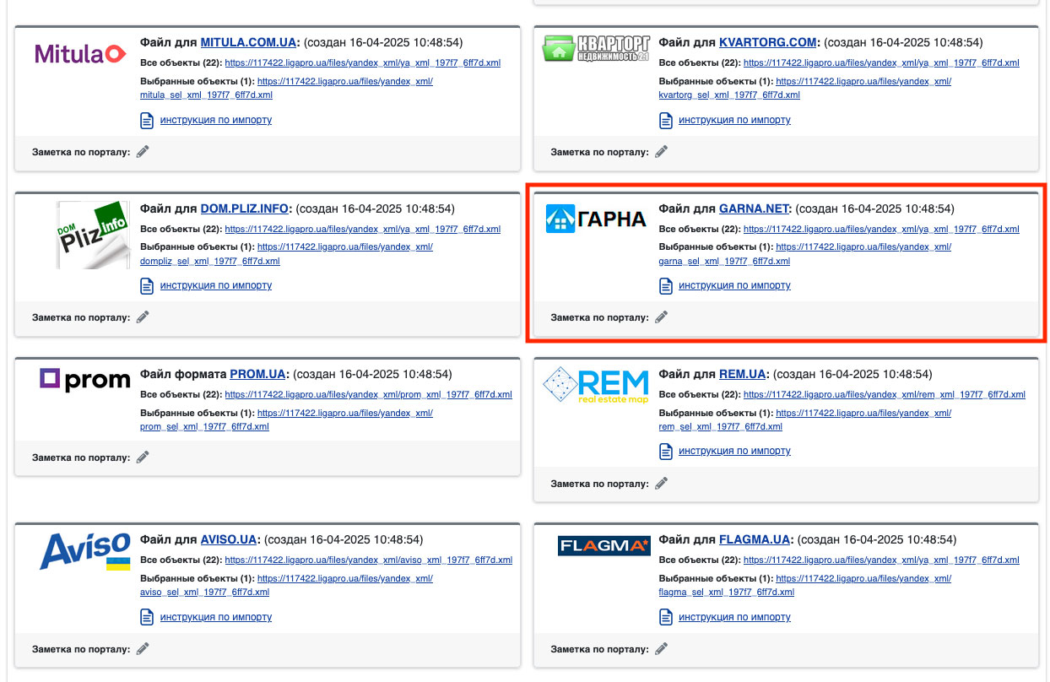Open import instructions for REM.UA

pyautogui.click(x=734, y=451)
